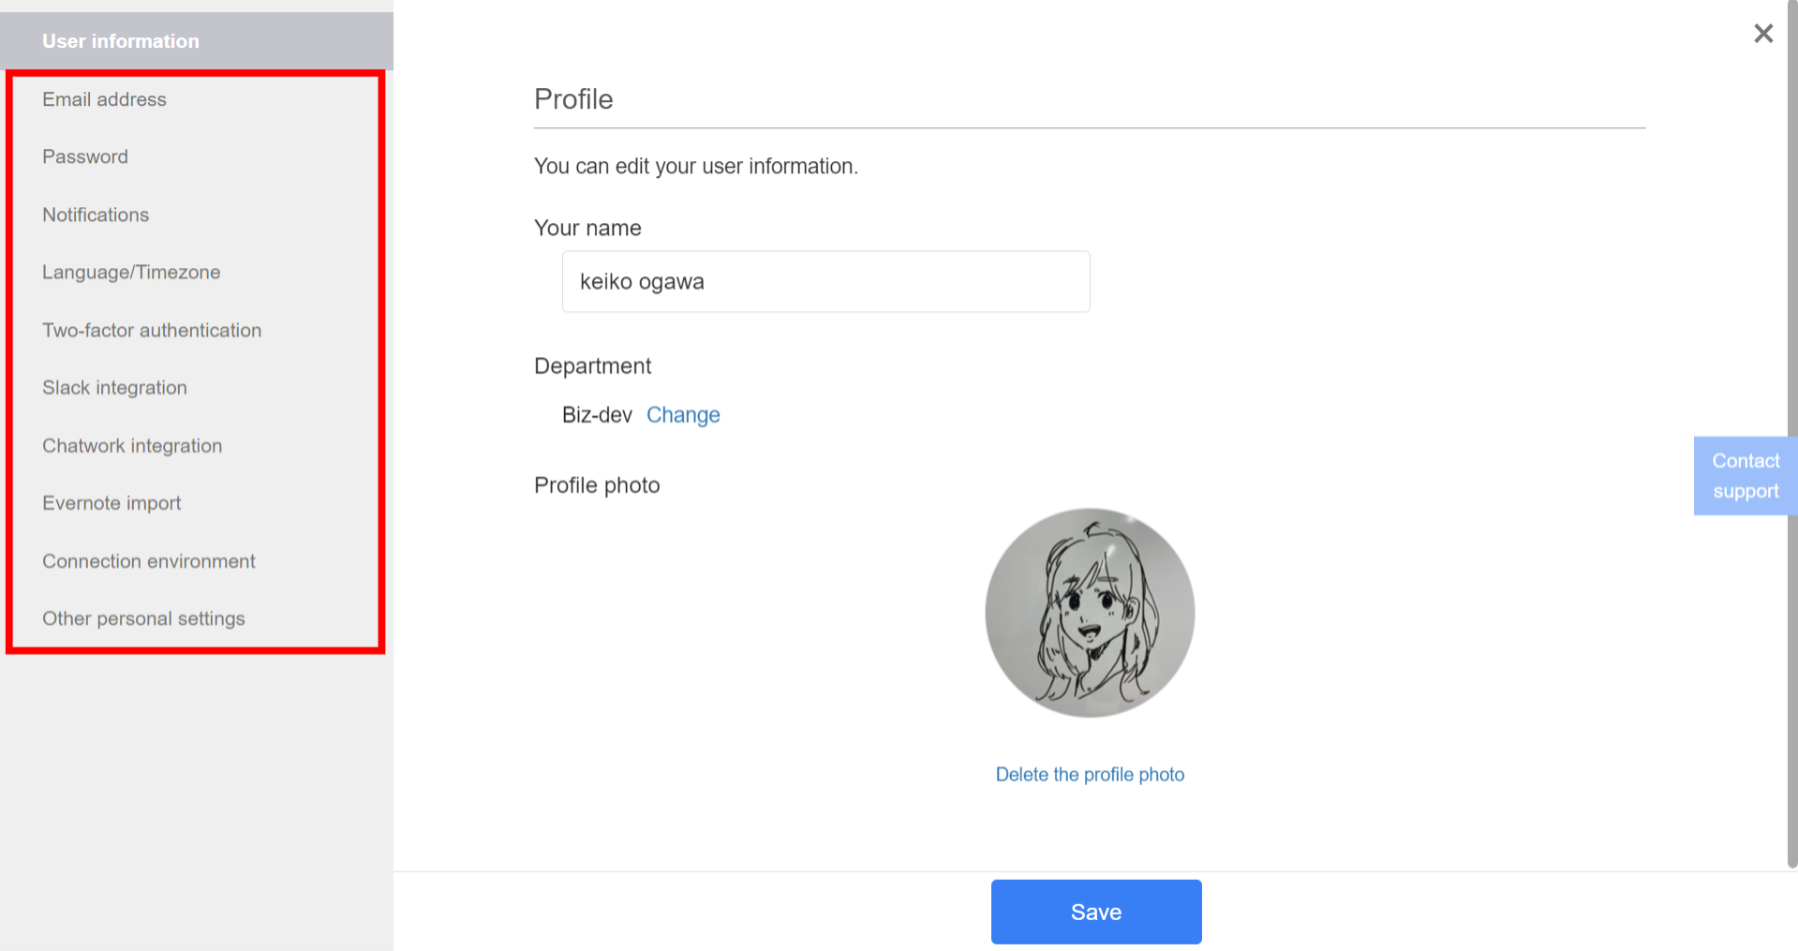
Task: Click the Profile section heading
Action: pyautogui.click(x=572, y=98)
